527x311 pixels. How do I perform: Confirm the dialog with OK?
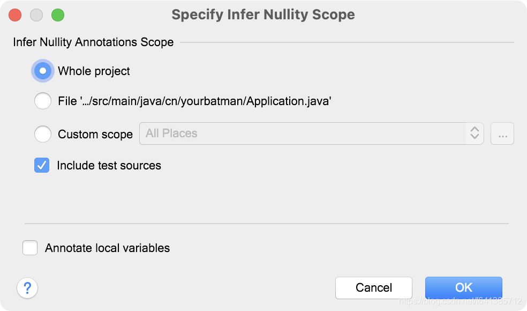point(463,287)
